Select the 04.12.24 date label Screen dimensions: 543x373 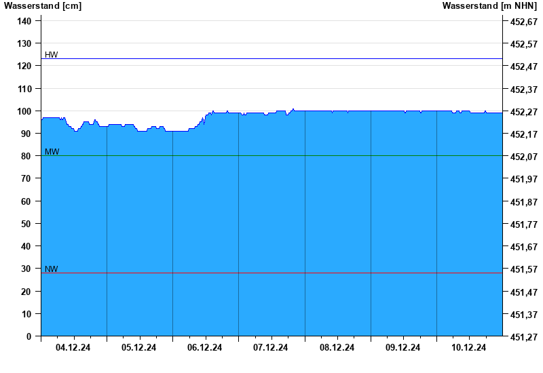coord(73,347)
